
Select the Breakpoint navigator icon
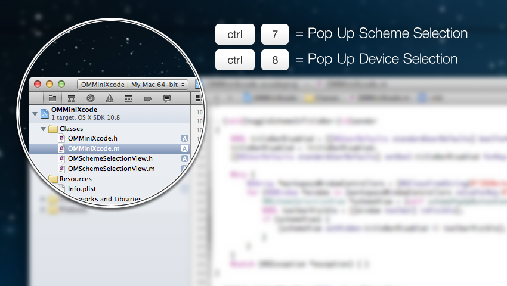pos(148,98)
